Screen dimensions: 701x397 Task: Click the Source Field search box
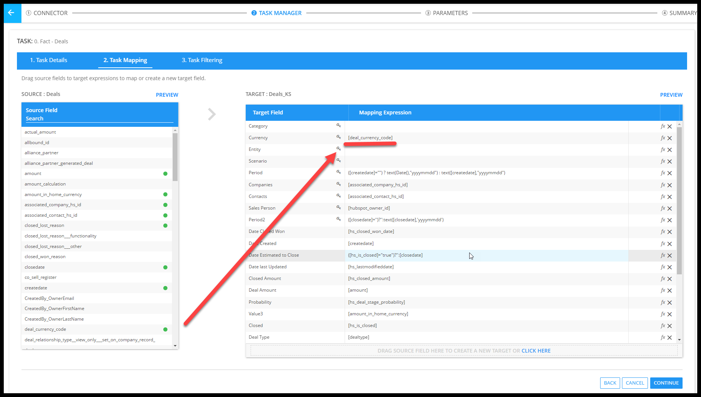99,119
